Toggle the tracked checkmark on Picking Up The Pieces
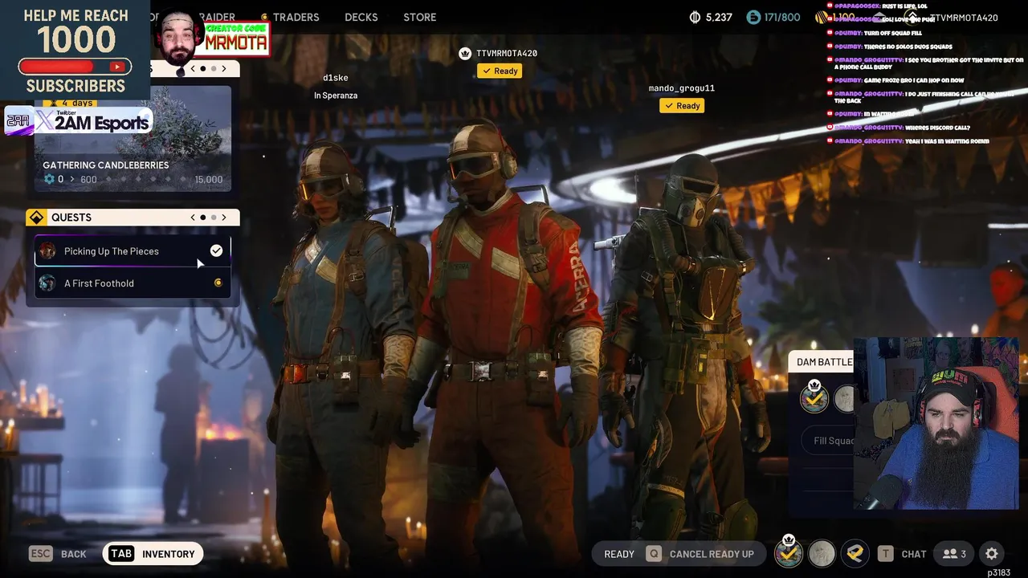This screenshot has width=1028, height=578. point(216,251)
